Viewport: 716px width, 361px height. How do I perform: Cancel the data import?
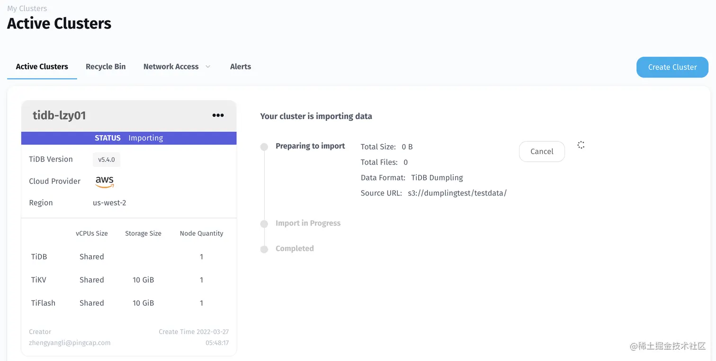coord(542,152)
